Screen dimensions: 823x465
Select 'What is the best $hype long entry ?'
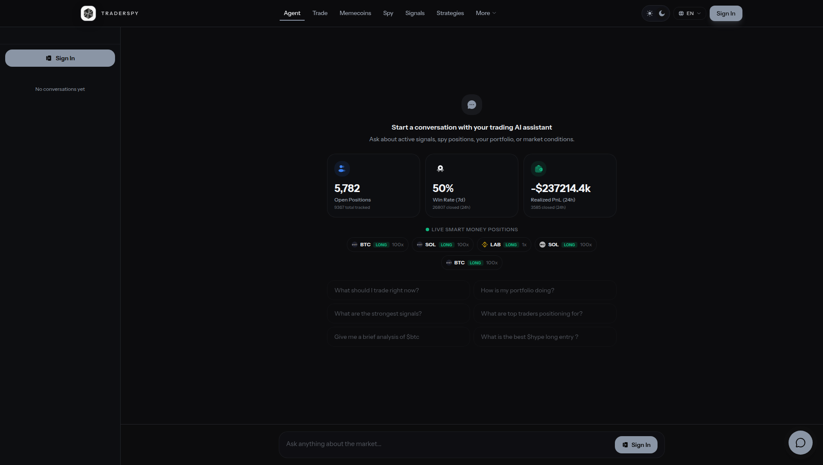click(x=545, y=337)
